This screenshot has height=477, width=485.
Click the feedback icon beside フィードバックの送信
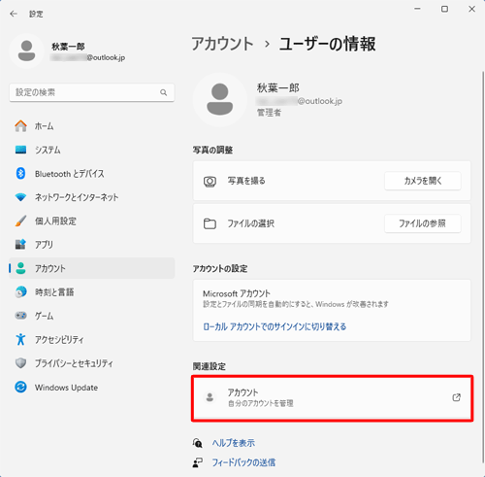[198, 462]
